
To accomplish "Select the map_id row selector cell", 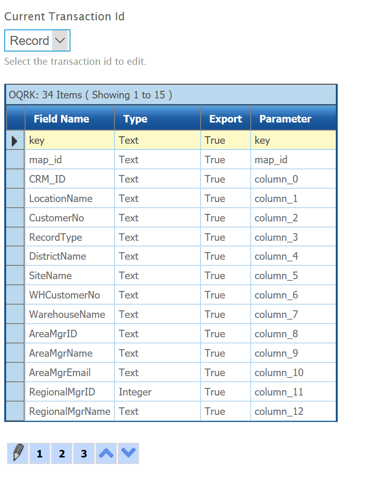I will click(15, 160).
